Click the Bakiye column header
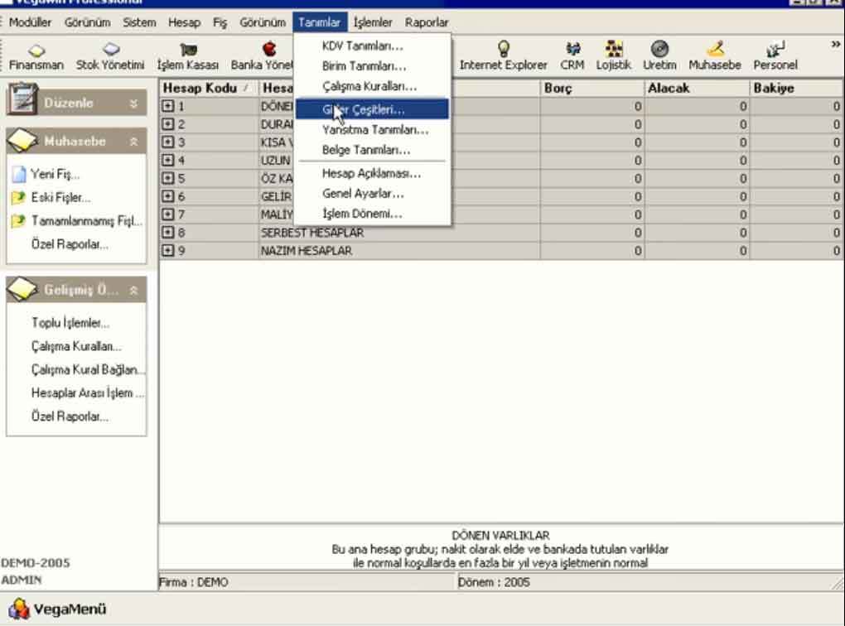This screenshot has height=626, width=845. (x=797, y=89)
